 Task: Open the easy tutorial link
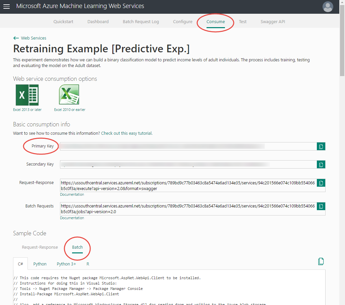tap(127, 133)
